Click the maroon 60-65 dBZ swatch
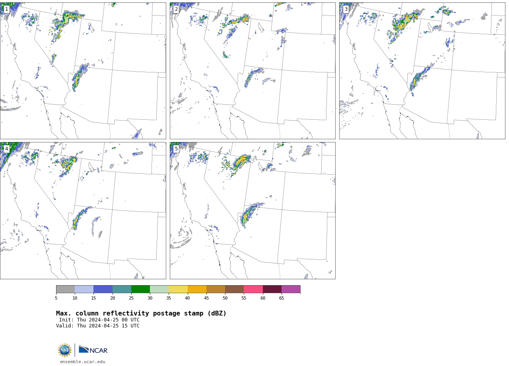Image resolution: width=509 pixels, height=366 pixels. point(272,289)
